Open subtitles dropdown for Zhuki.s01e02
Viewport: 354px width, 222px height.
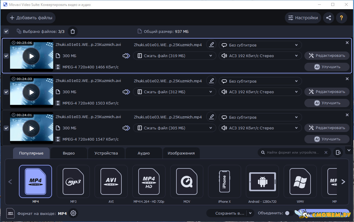pyautogui.click(x=260, y=81)
